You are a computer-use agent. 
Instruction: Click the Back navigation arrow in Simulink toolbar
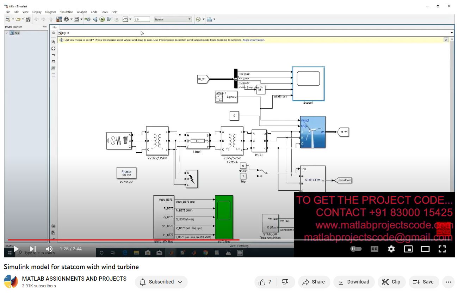pos(36,19)
